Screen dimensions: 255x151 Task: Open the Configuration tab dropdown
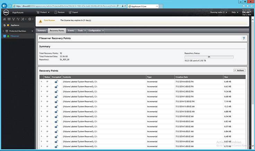click(96, 31)
